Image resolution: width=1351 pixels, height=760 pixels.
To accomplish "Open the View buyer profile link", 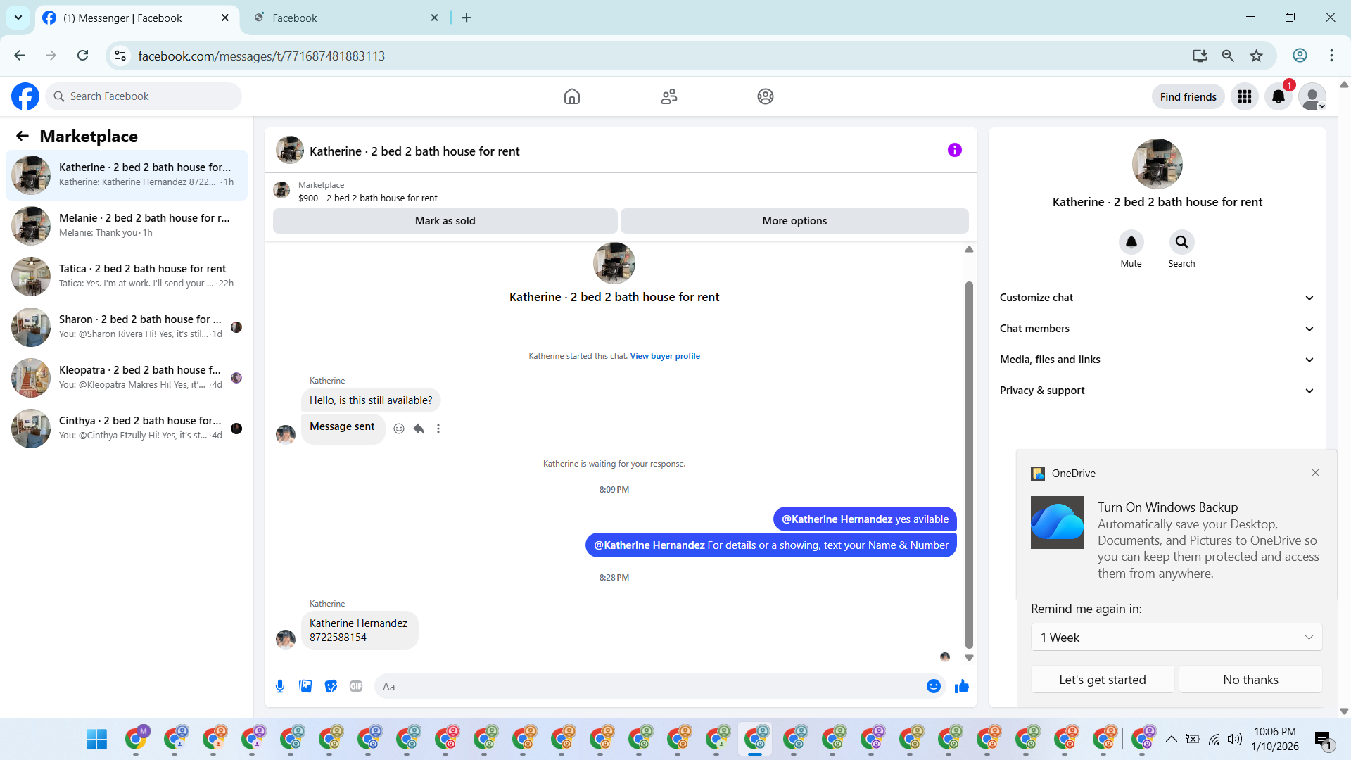I will [x=664, y=356].
